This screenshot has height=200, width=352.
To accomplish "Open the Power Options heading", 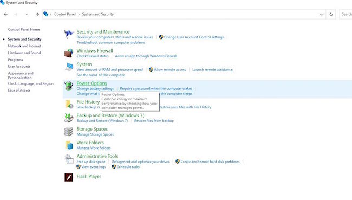I will (x=92, y=83).
